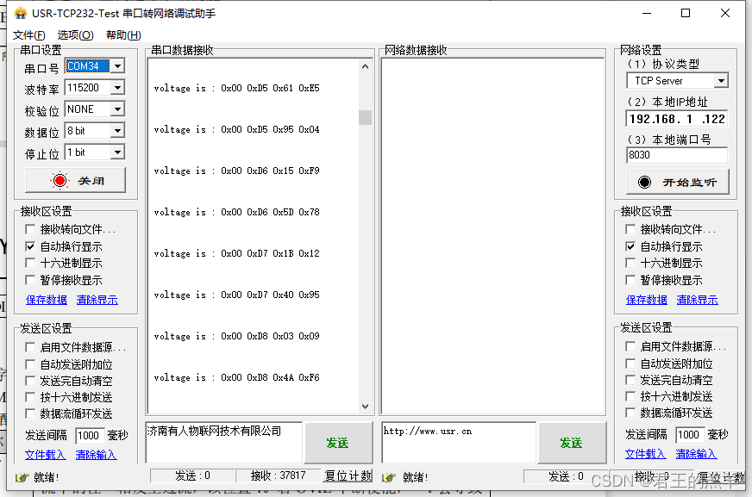Click the 接收 : 37817 status counter
The image size is (752, 497).
point(279,475)
